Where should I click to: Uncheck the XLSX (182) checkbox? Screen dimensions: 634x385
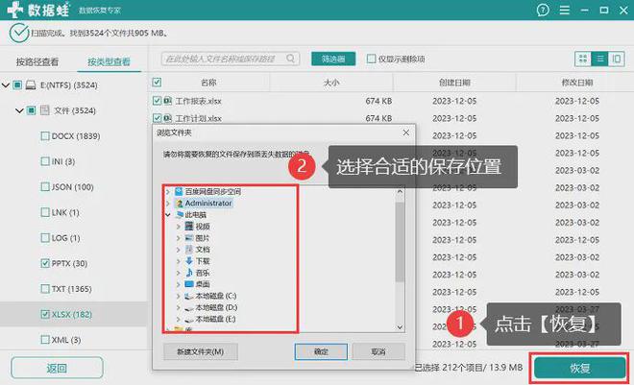click(x=45, y=314)
